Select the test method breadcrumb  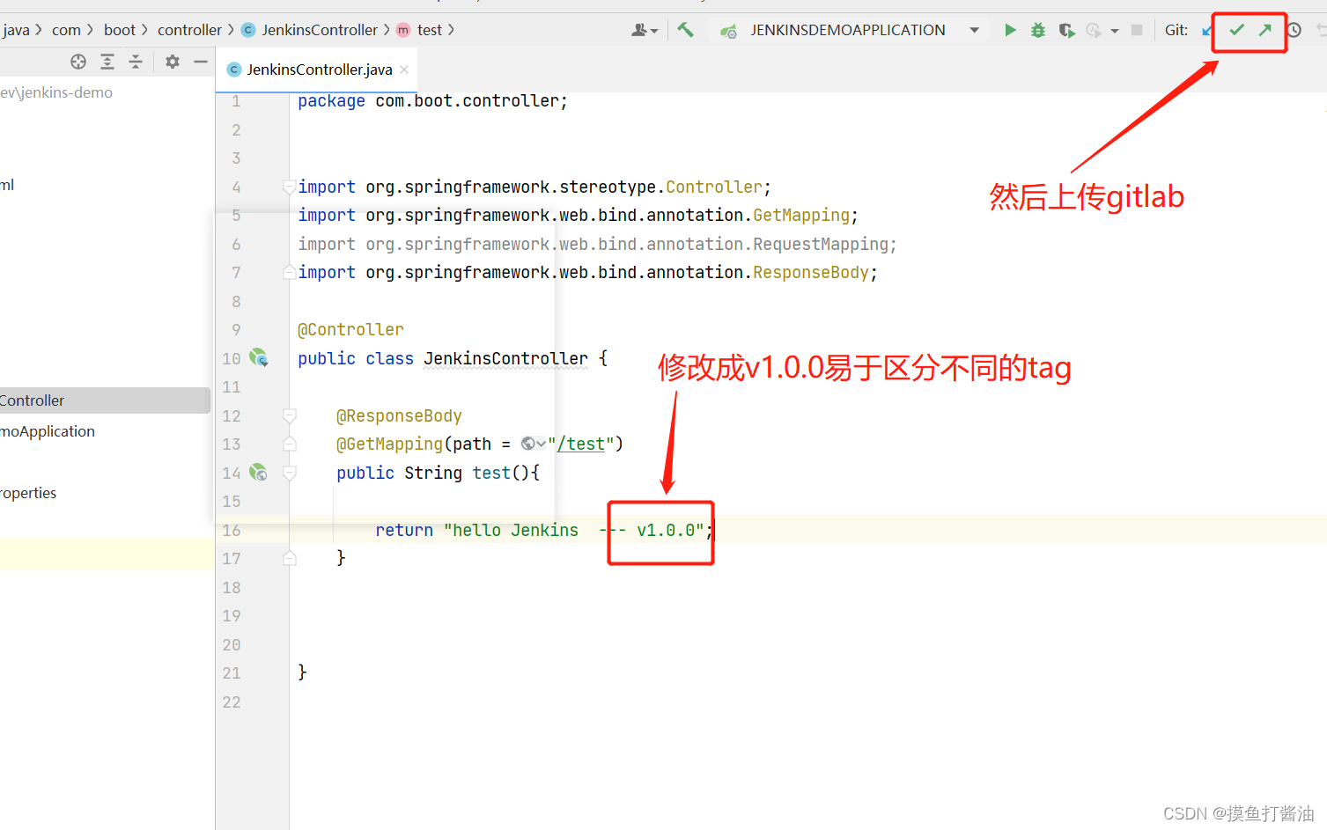[430, 30]
